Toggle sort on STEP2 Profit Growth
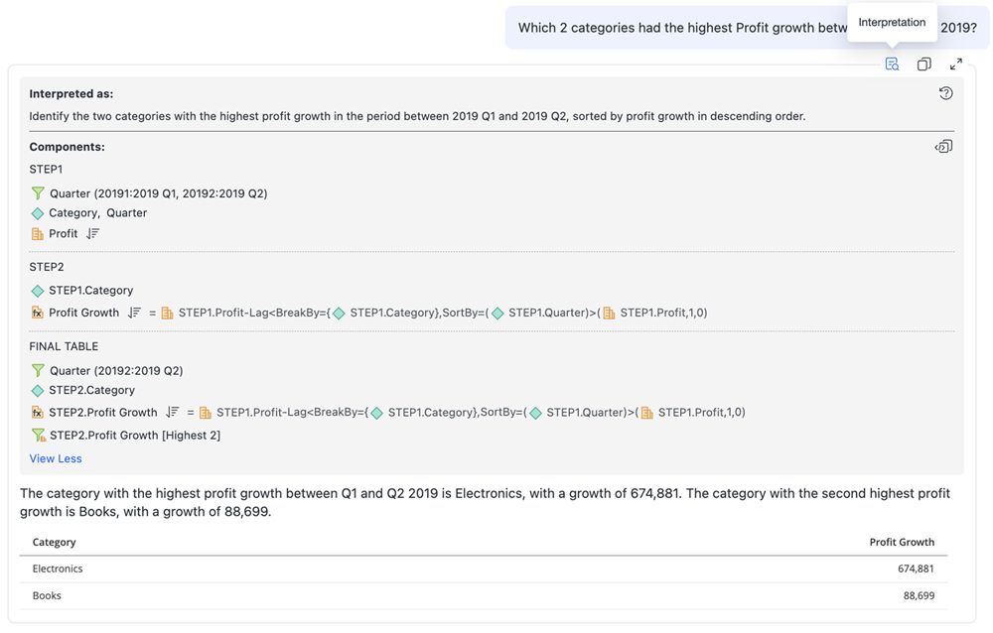This screenshot has height=633, width=993. click(134, 313)
